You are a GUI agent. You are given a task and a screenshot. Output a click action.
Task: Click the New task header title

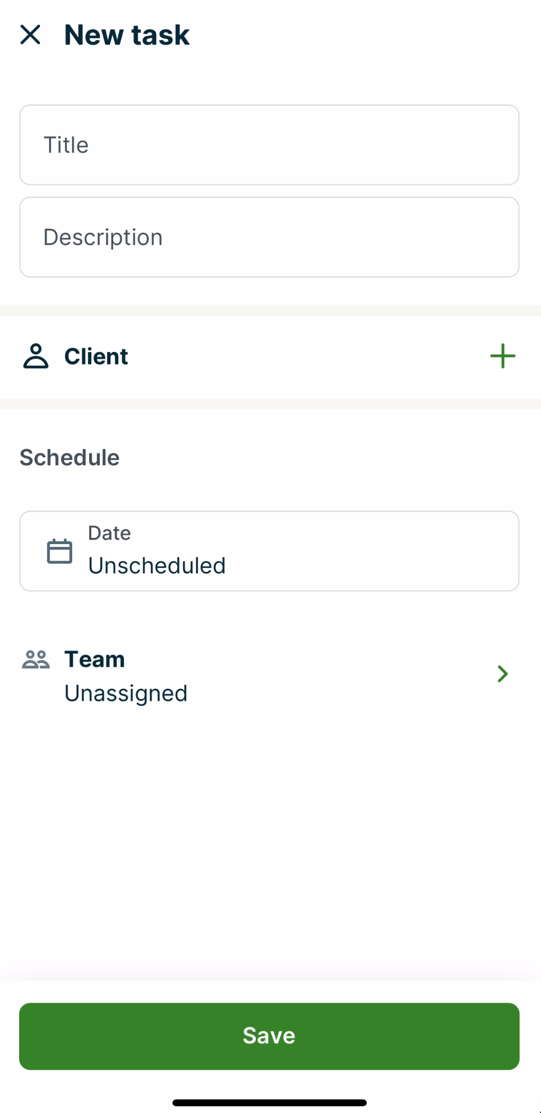coord(127,35)
